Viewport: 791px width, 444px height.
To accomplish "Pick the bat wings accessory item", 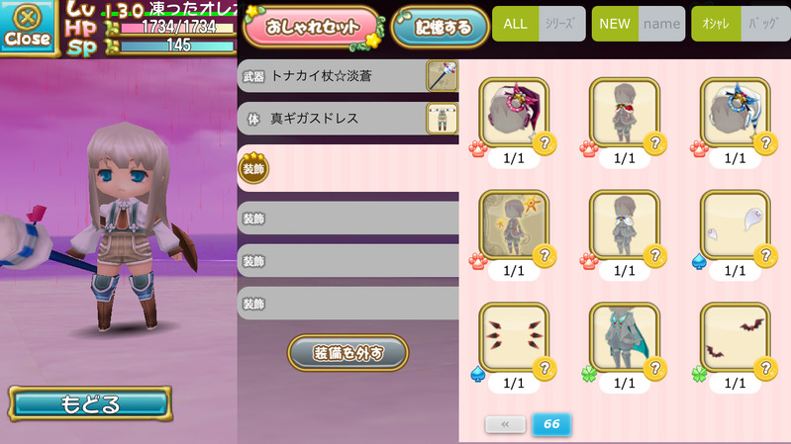I will click(x=735, y=337).
